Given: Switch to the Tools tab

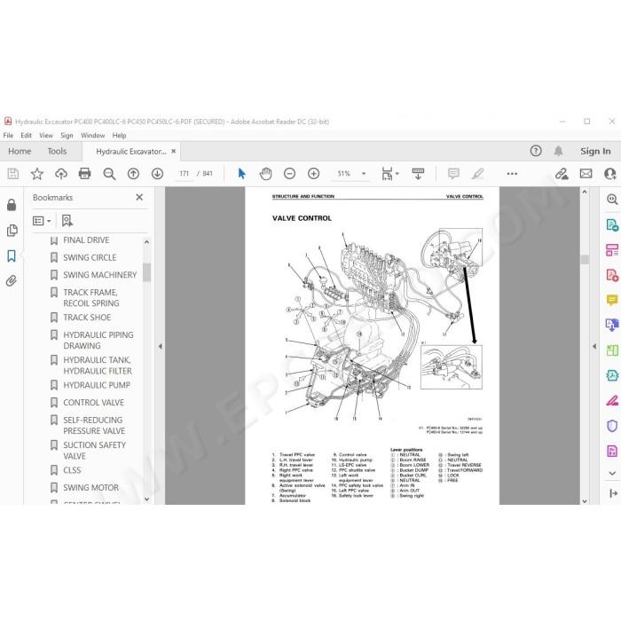Looking at the screenshot, I should pos(57,152).
